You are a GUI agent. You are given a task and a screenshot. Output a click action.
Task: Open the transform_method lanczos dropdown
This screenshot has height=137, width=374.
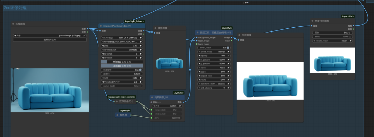coord(214,84)
